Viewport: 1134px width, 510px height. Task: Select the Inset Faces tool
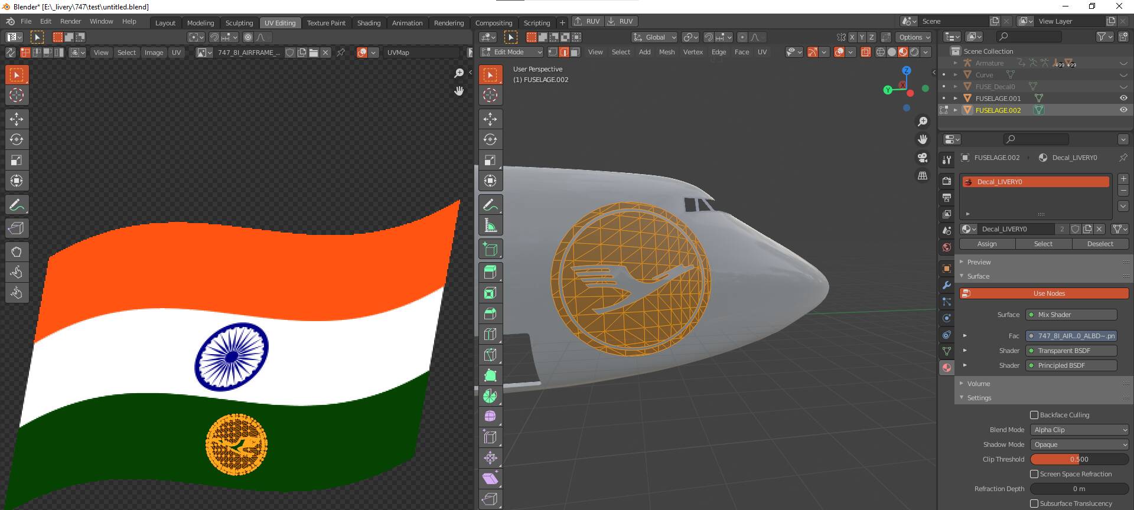(490, 293)
